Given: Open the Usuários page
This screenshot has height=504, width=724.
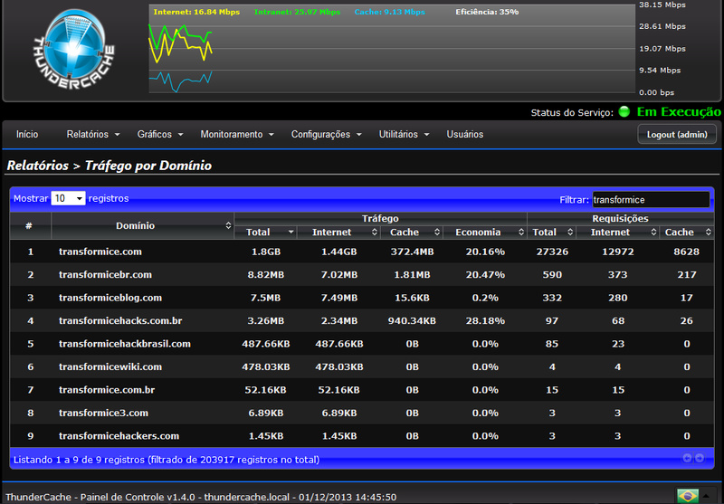Looking at the screenshot, I should point(465,134).
